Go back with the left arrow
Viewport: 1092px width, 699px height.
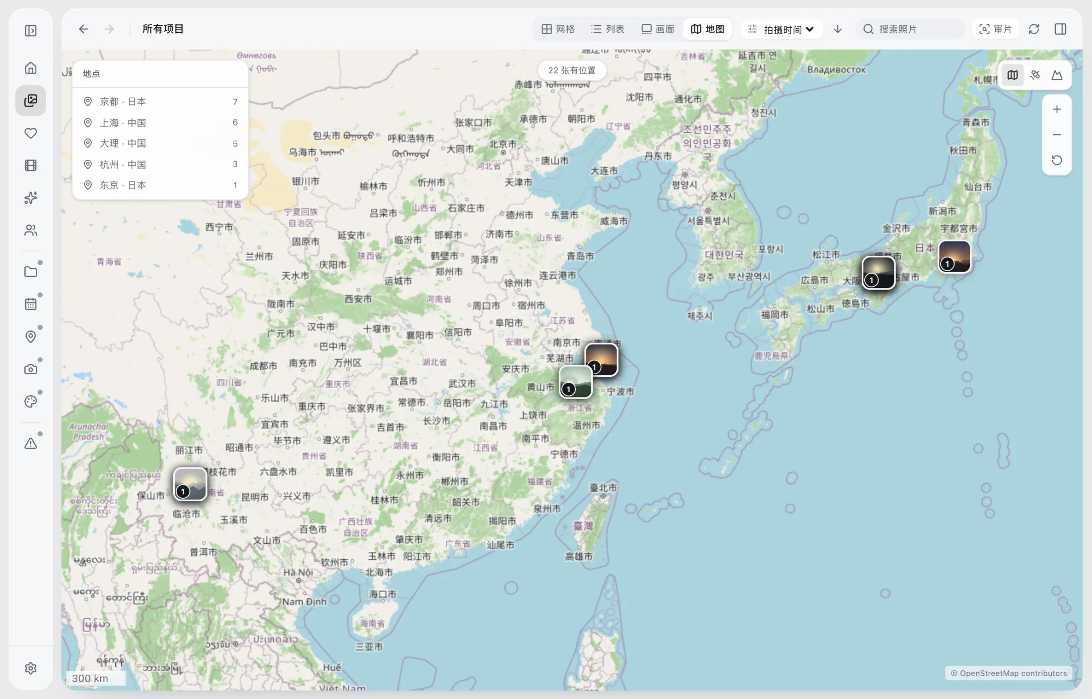[83, 29]
